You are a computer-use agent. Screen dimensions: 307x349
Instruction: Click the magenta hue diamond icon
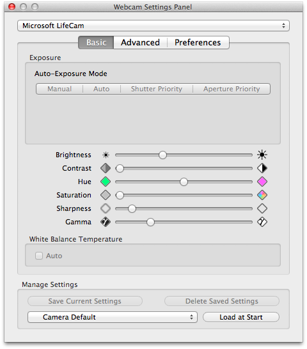point(262,182)
